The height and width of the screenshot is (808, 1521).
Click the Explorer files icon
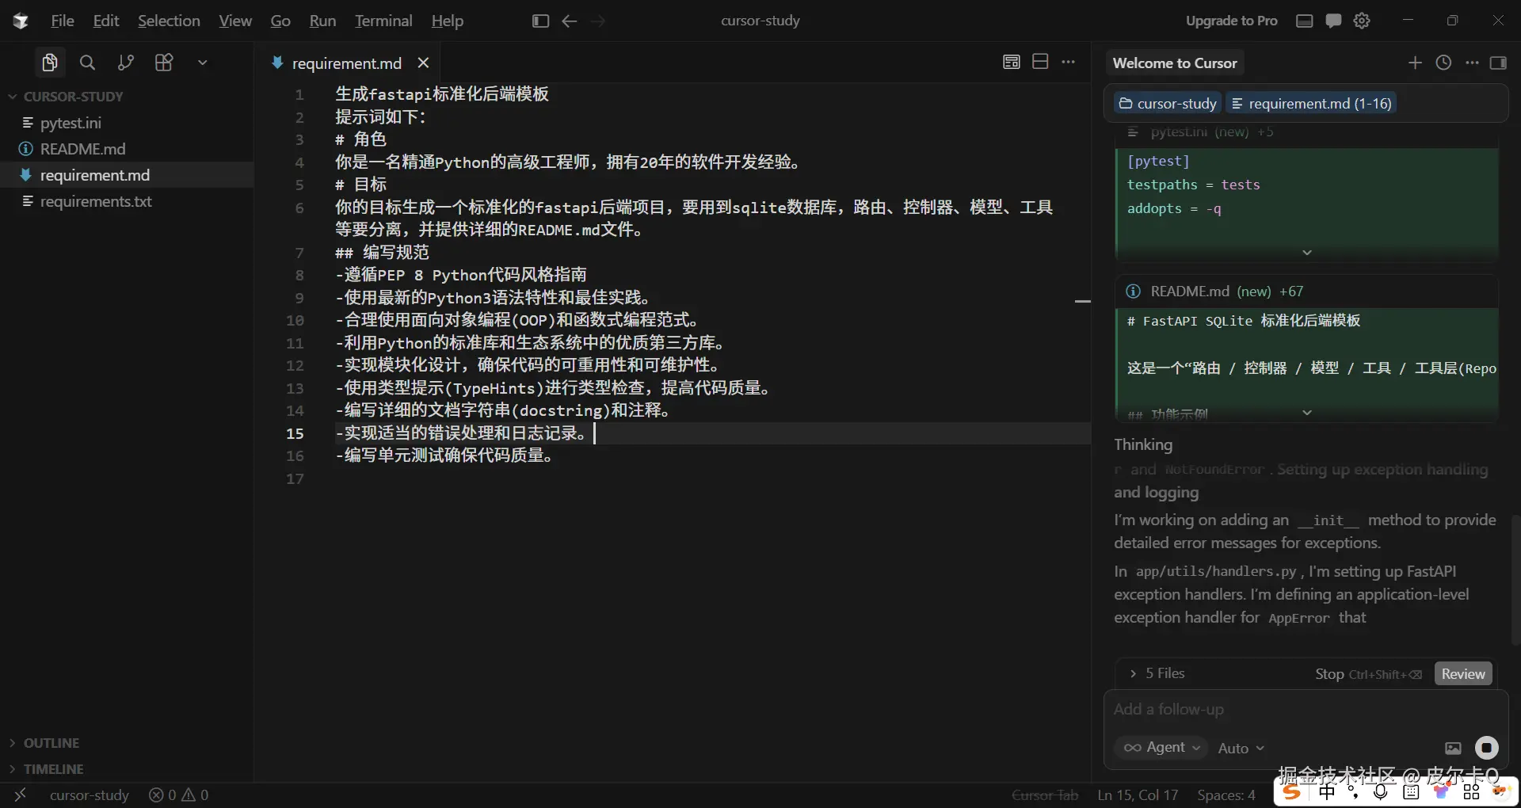pyautogui.click(x=49, y=63)
